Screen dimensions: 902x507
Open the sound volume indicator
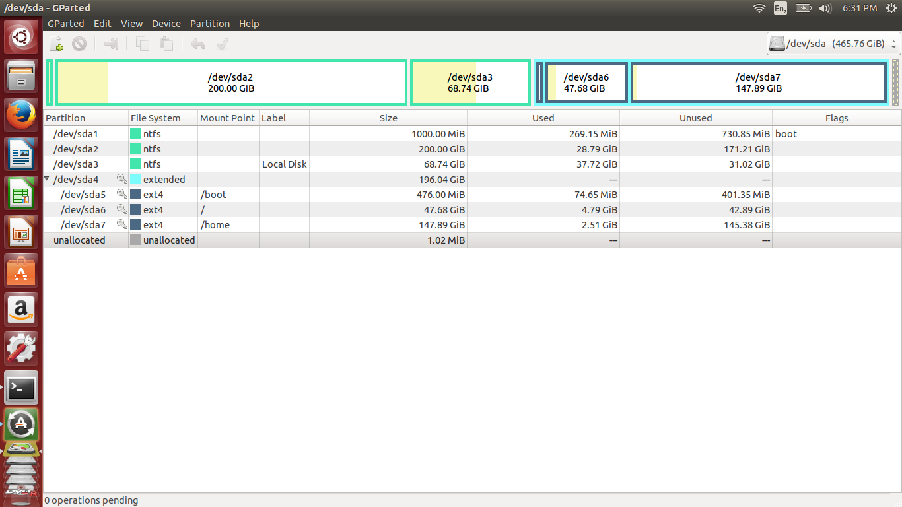825,8
